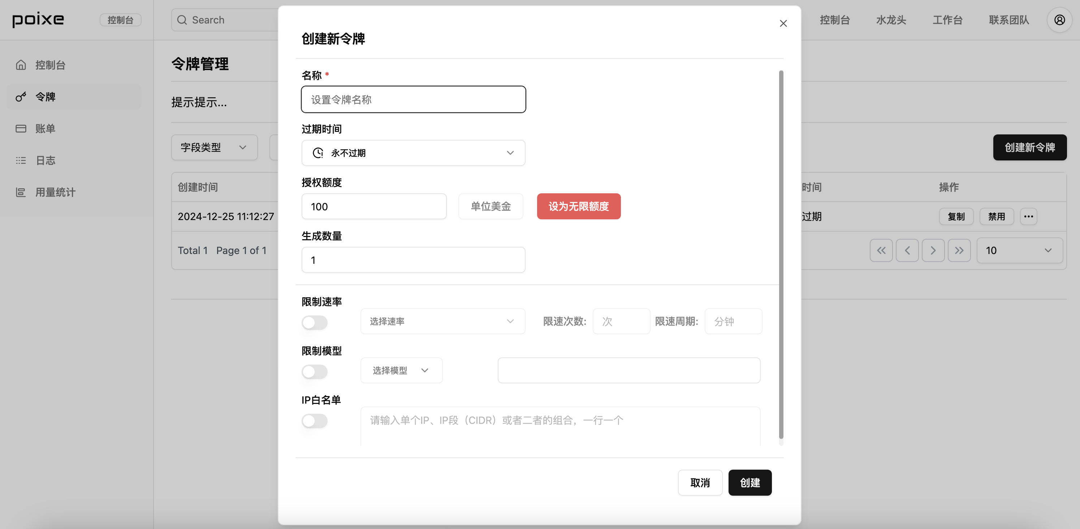Close the create token dialog with X
1080x529 pixels.
(x=783, y=23)
